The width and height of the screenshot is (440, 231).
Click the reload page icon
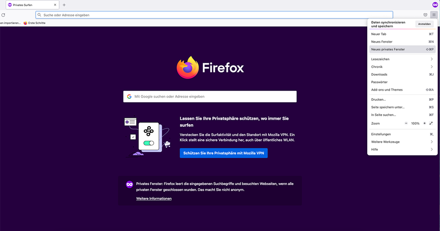[x=3, y=15]
